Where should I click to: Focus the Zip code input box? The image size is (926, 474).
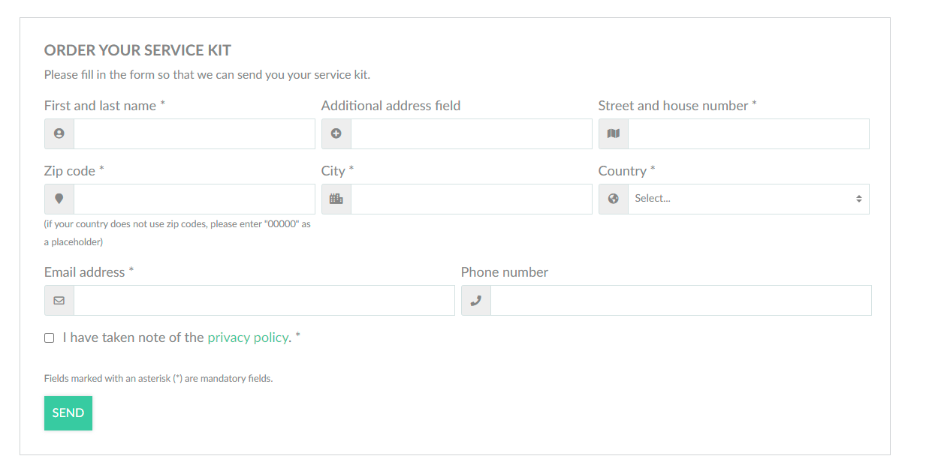click(x=195, y=199)
